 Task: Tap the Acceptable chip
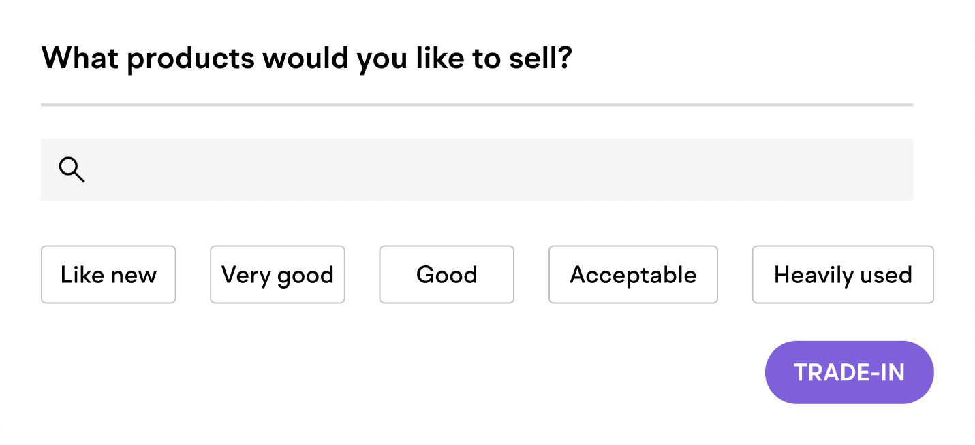(x=633, y=275)
